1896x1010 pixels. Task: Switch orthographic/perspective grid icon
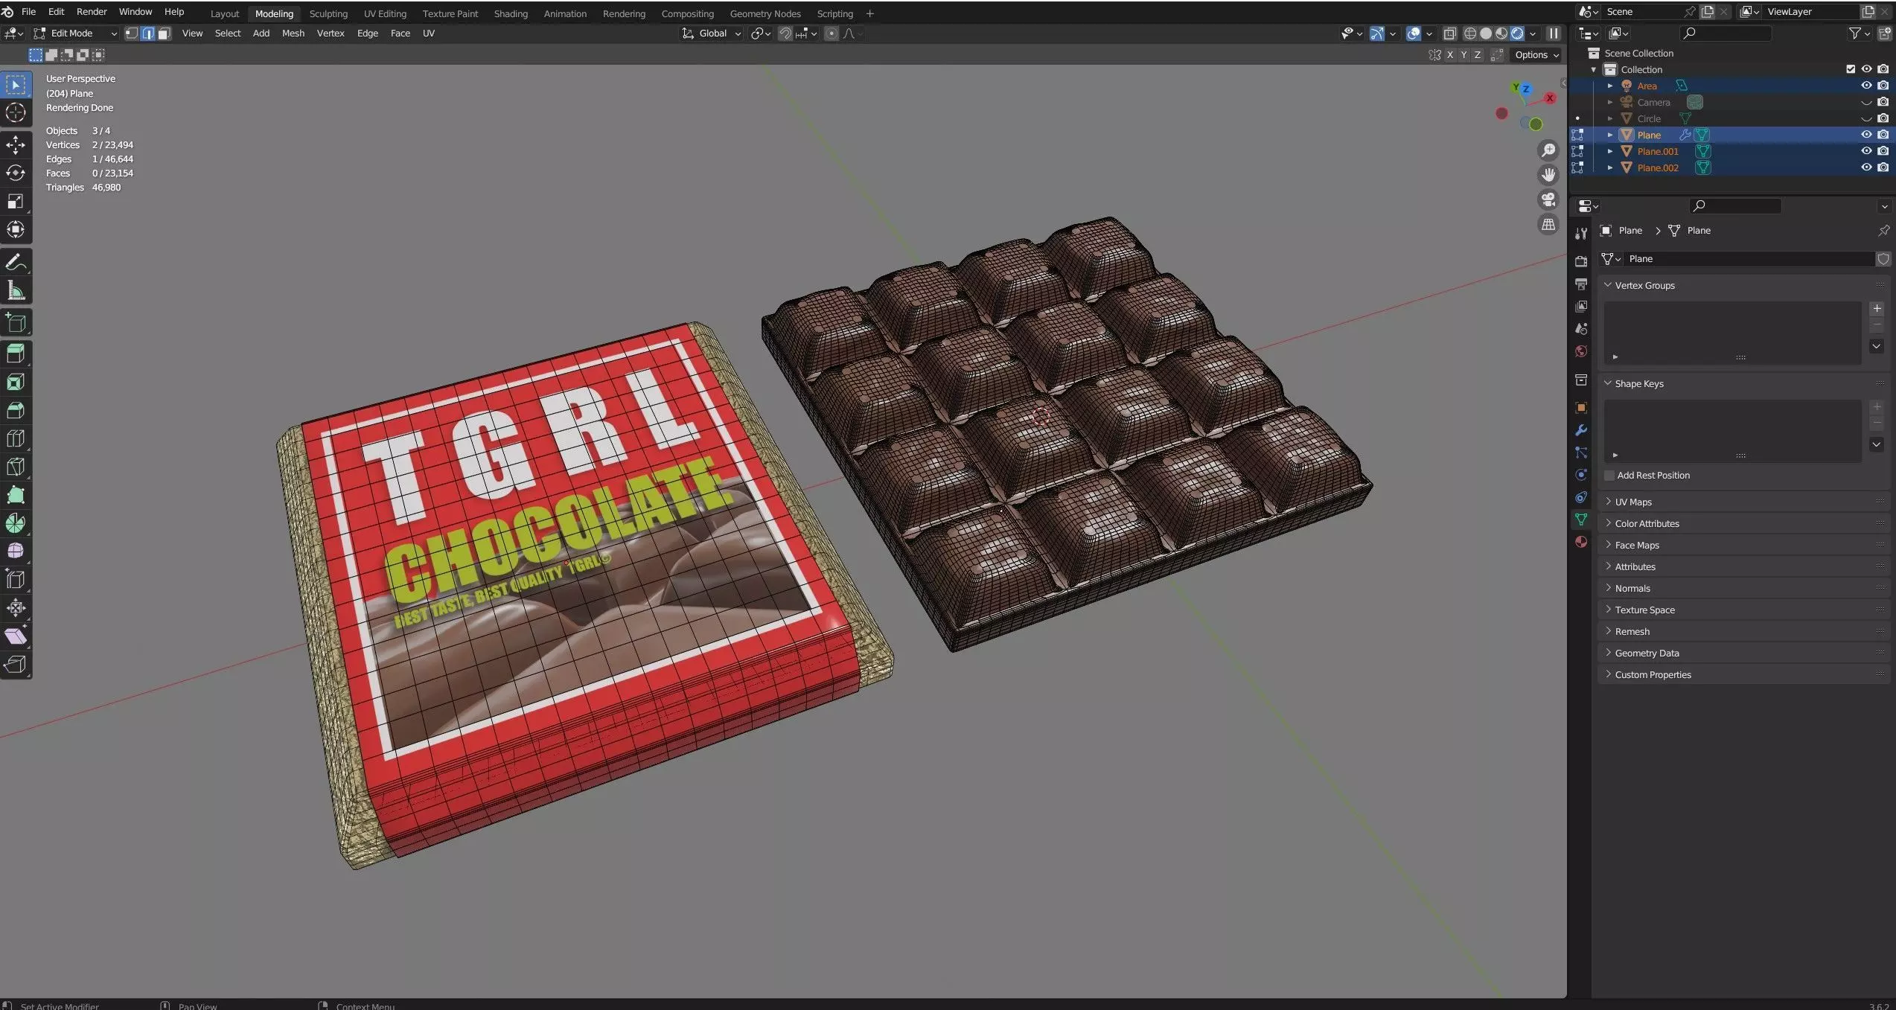pos(1548,224)
